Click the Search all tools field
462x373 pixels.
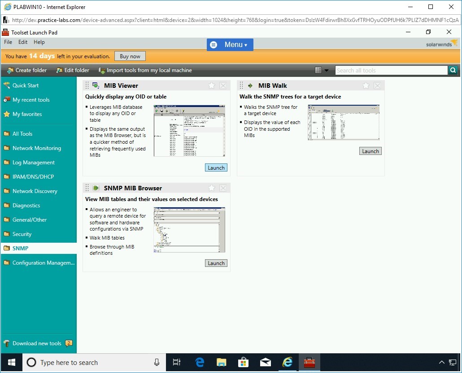[x=391, y=70]
